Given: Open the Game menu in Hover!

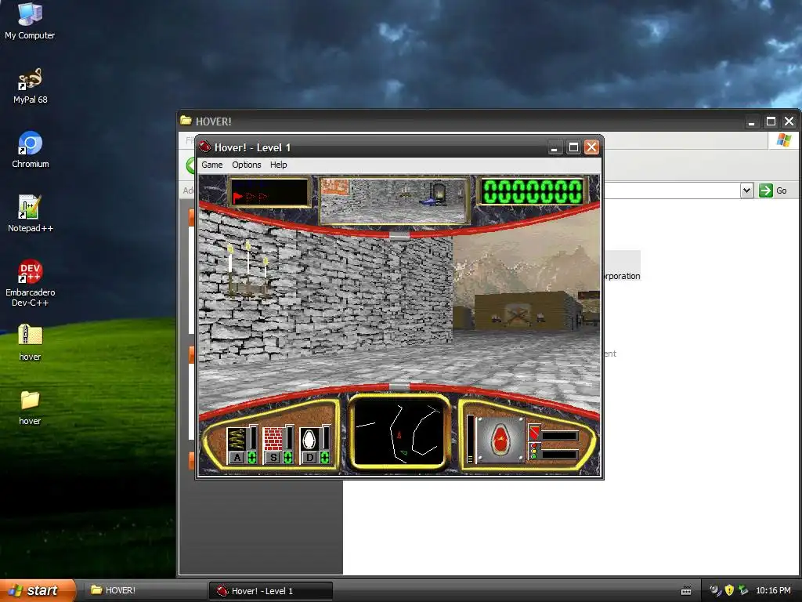Looking at the screenshot, I should tap(211, 165).
